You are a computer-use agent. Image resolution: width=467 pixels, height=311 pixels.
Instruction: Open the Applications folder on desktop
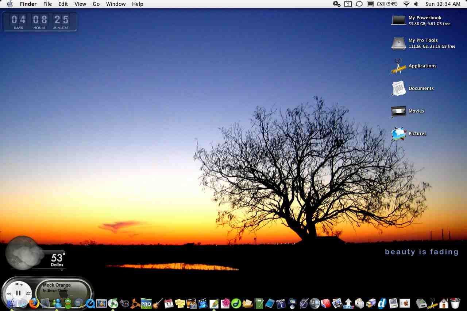click(x=398, y=66)
